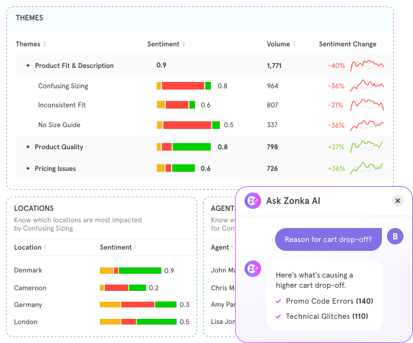Select the No Size Guide sub-theme
The width and height of the screenshot is (413, 343).
pos(59,125)
